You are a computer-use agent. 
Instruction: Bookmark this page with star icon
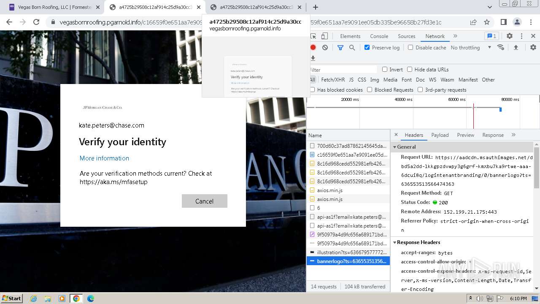tap(487, 22)
